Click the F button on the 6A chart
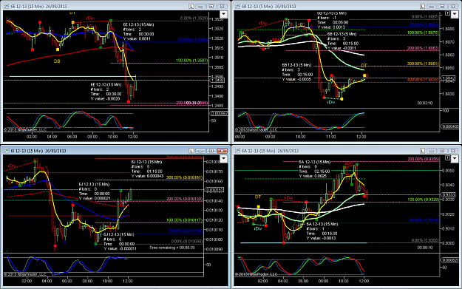 (x=447, y=158)
